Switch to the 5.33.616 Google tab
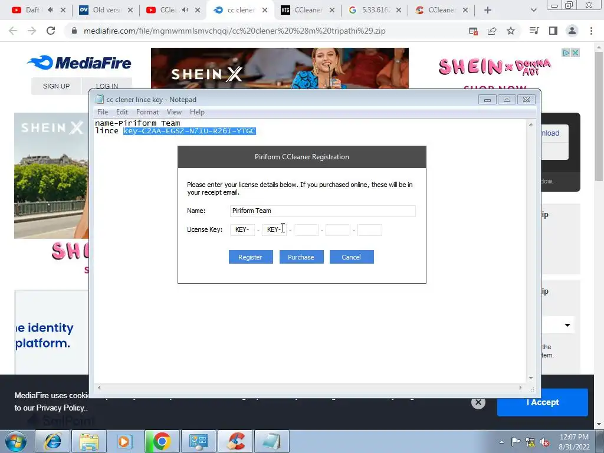 click(375, 10)
